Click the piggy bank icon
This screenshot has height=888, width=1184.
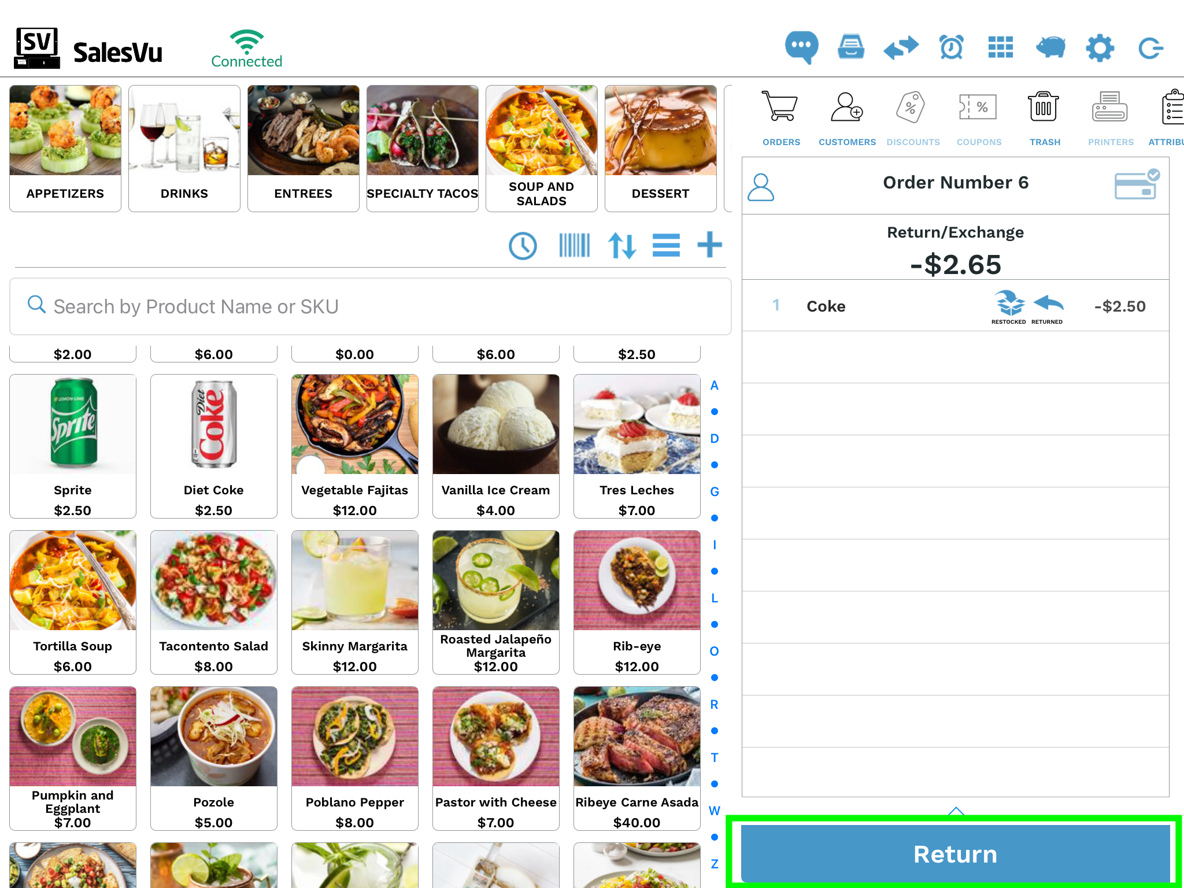(1050, 47)
